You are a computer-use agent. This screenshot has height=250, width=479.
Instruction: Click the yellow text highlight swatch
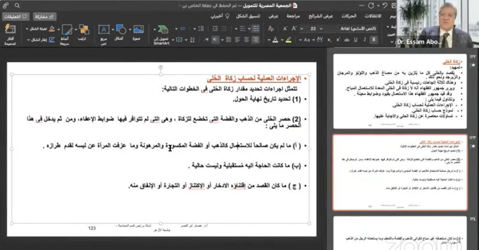click(x=288, y=40)
